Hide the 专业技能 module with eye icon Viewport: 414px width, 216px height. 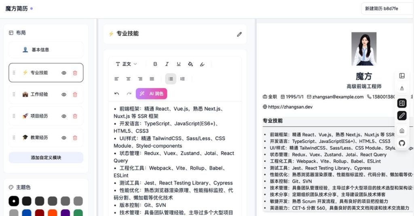(64, 73)
